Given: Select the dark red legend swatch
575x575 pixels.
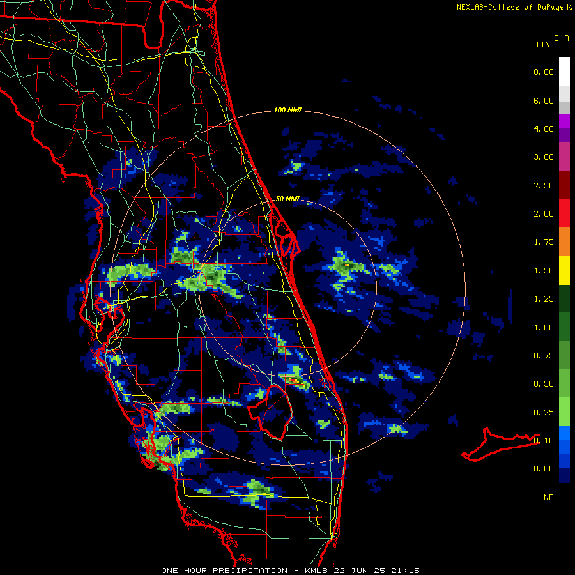Looking at the screenshot, I should click(x=564, y=185).
